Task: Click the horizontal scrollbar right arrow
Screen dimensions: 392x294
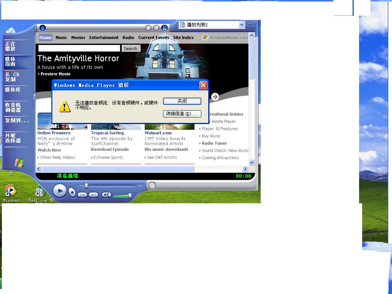Action: (245, 169)
